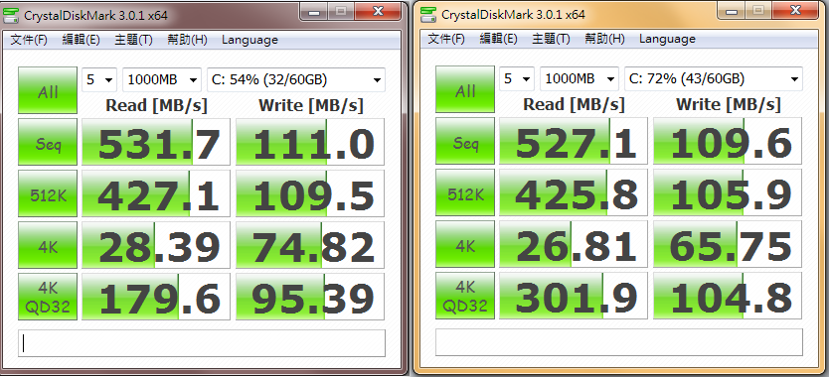
Task: Start the 4K QD32 test in right window
Action: coord(465,296)
